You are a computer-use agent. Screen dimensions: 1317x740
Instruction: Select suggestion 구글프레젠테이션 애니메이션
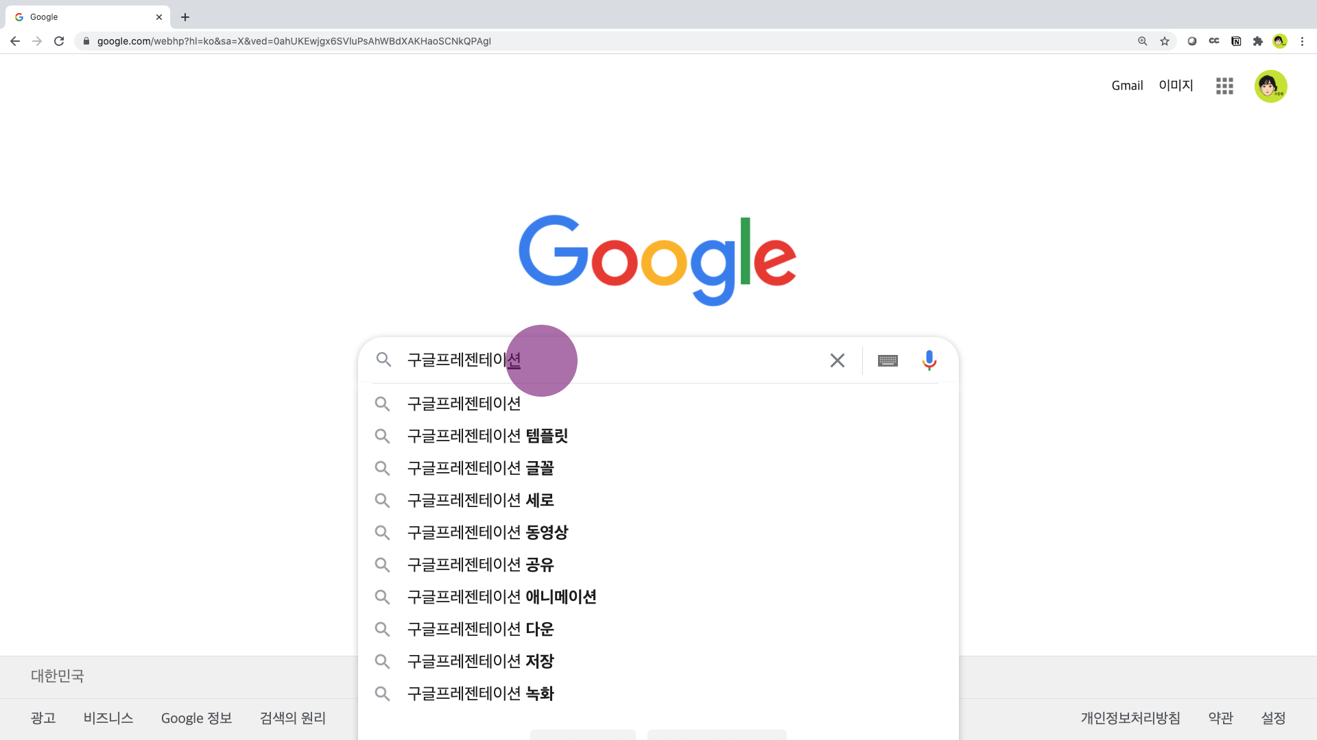point(501,597)
